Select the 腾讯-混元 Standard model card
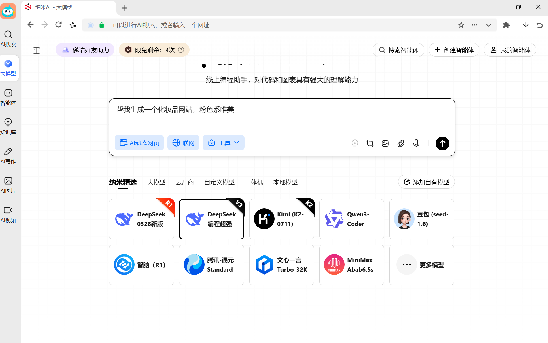 (x=211, y=265)
